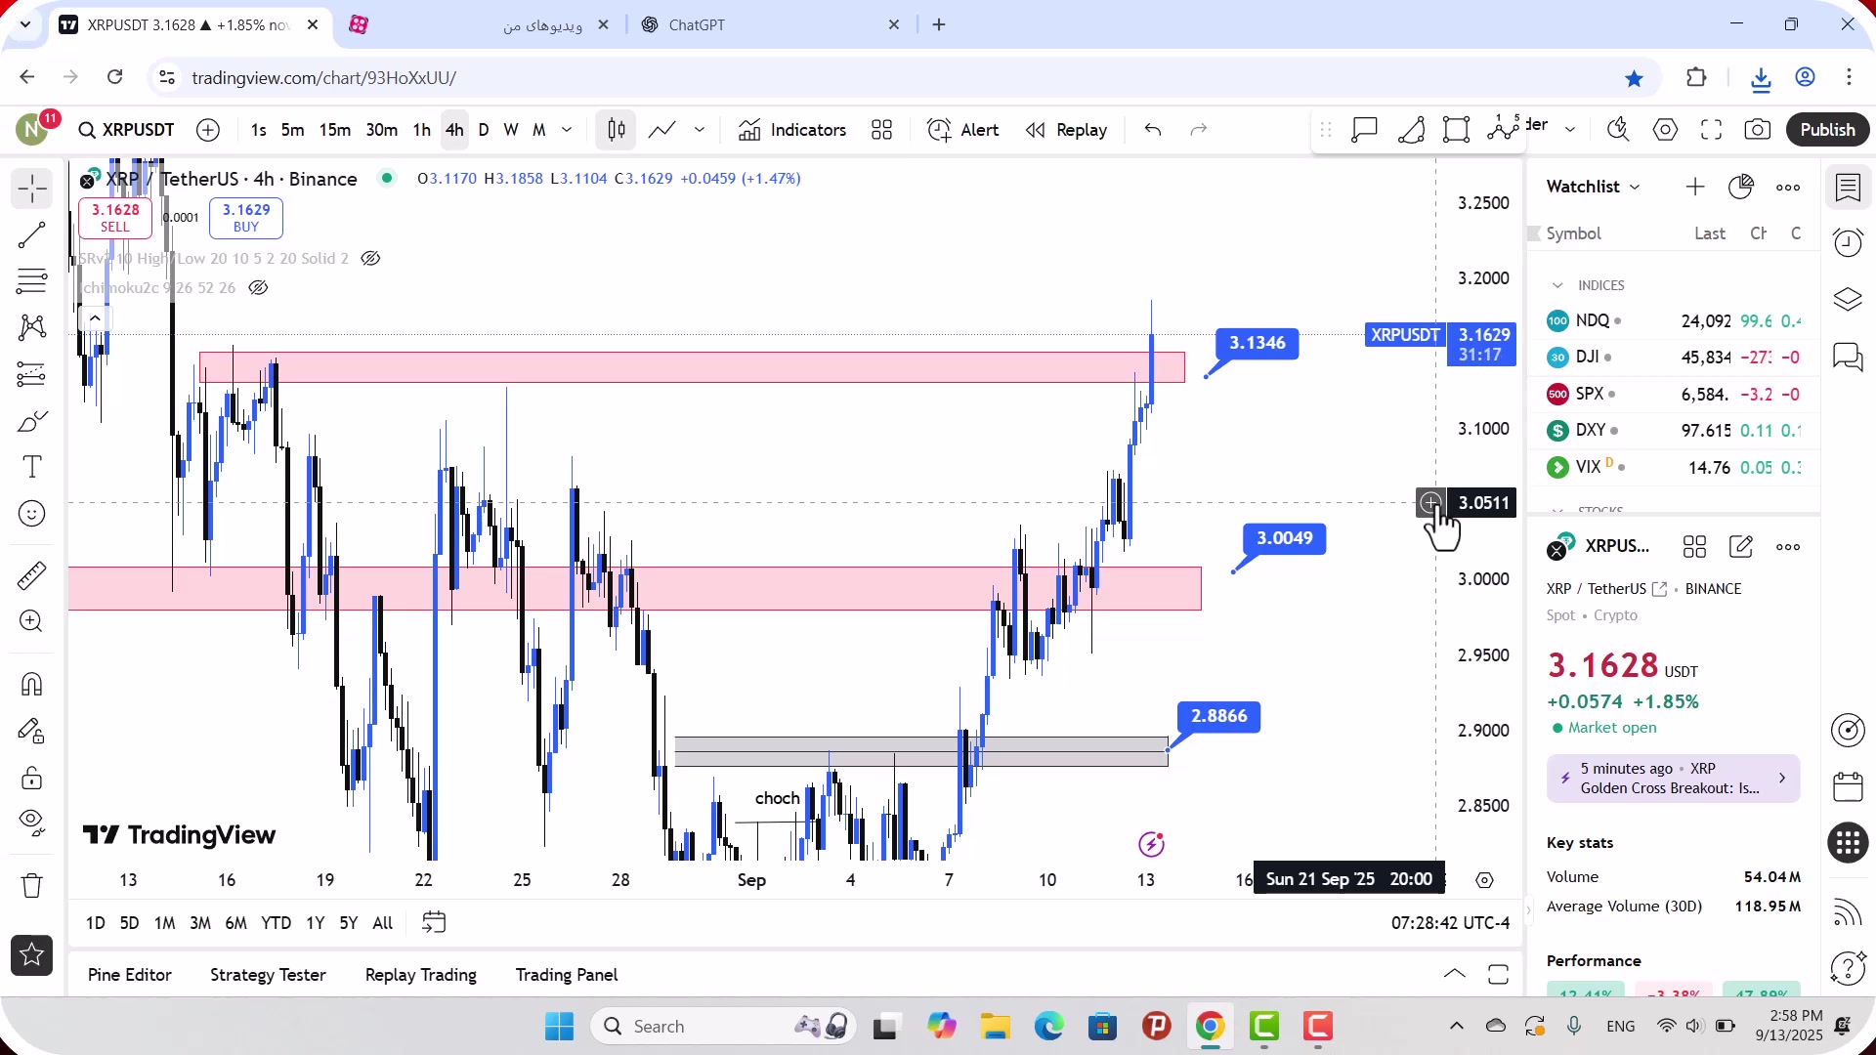Open the Trading Panel tab
This screenshot has height=1055, width=1876.
[x=567, y=975]
